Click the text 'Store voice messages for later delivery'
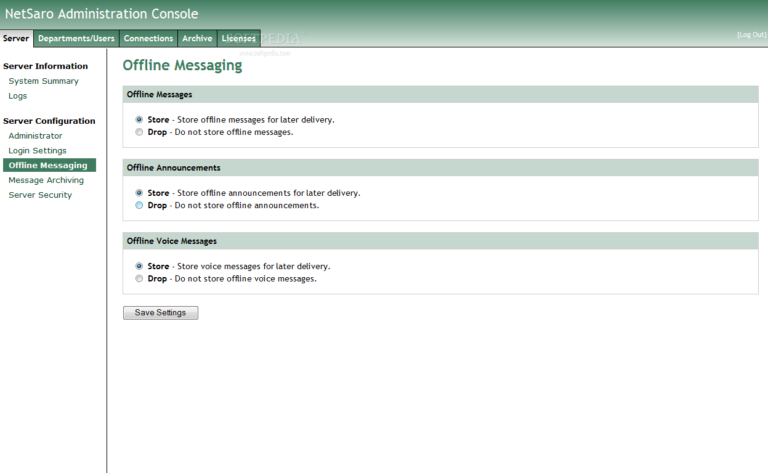 tap(254, 266)
